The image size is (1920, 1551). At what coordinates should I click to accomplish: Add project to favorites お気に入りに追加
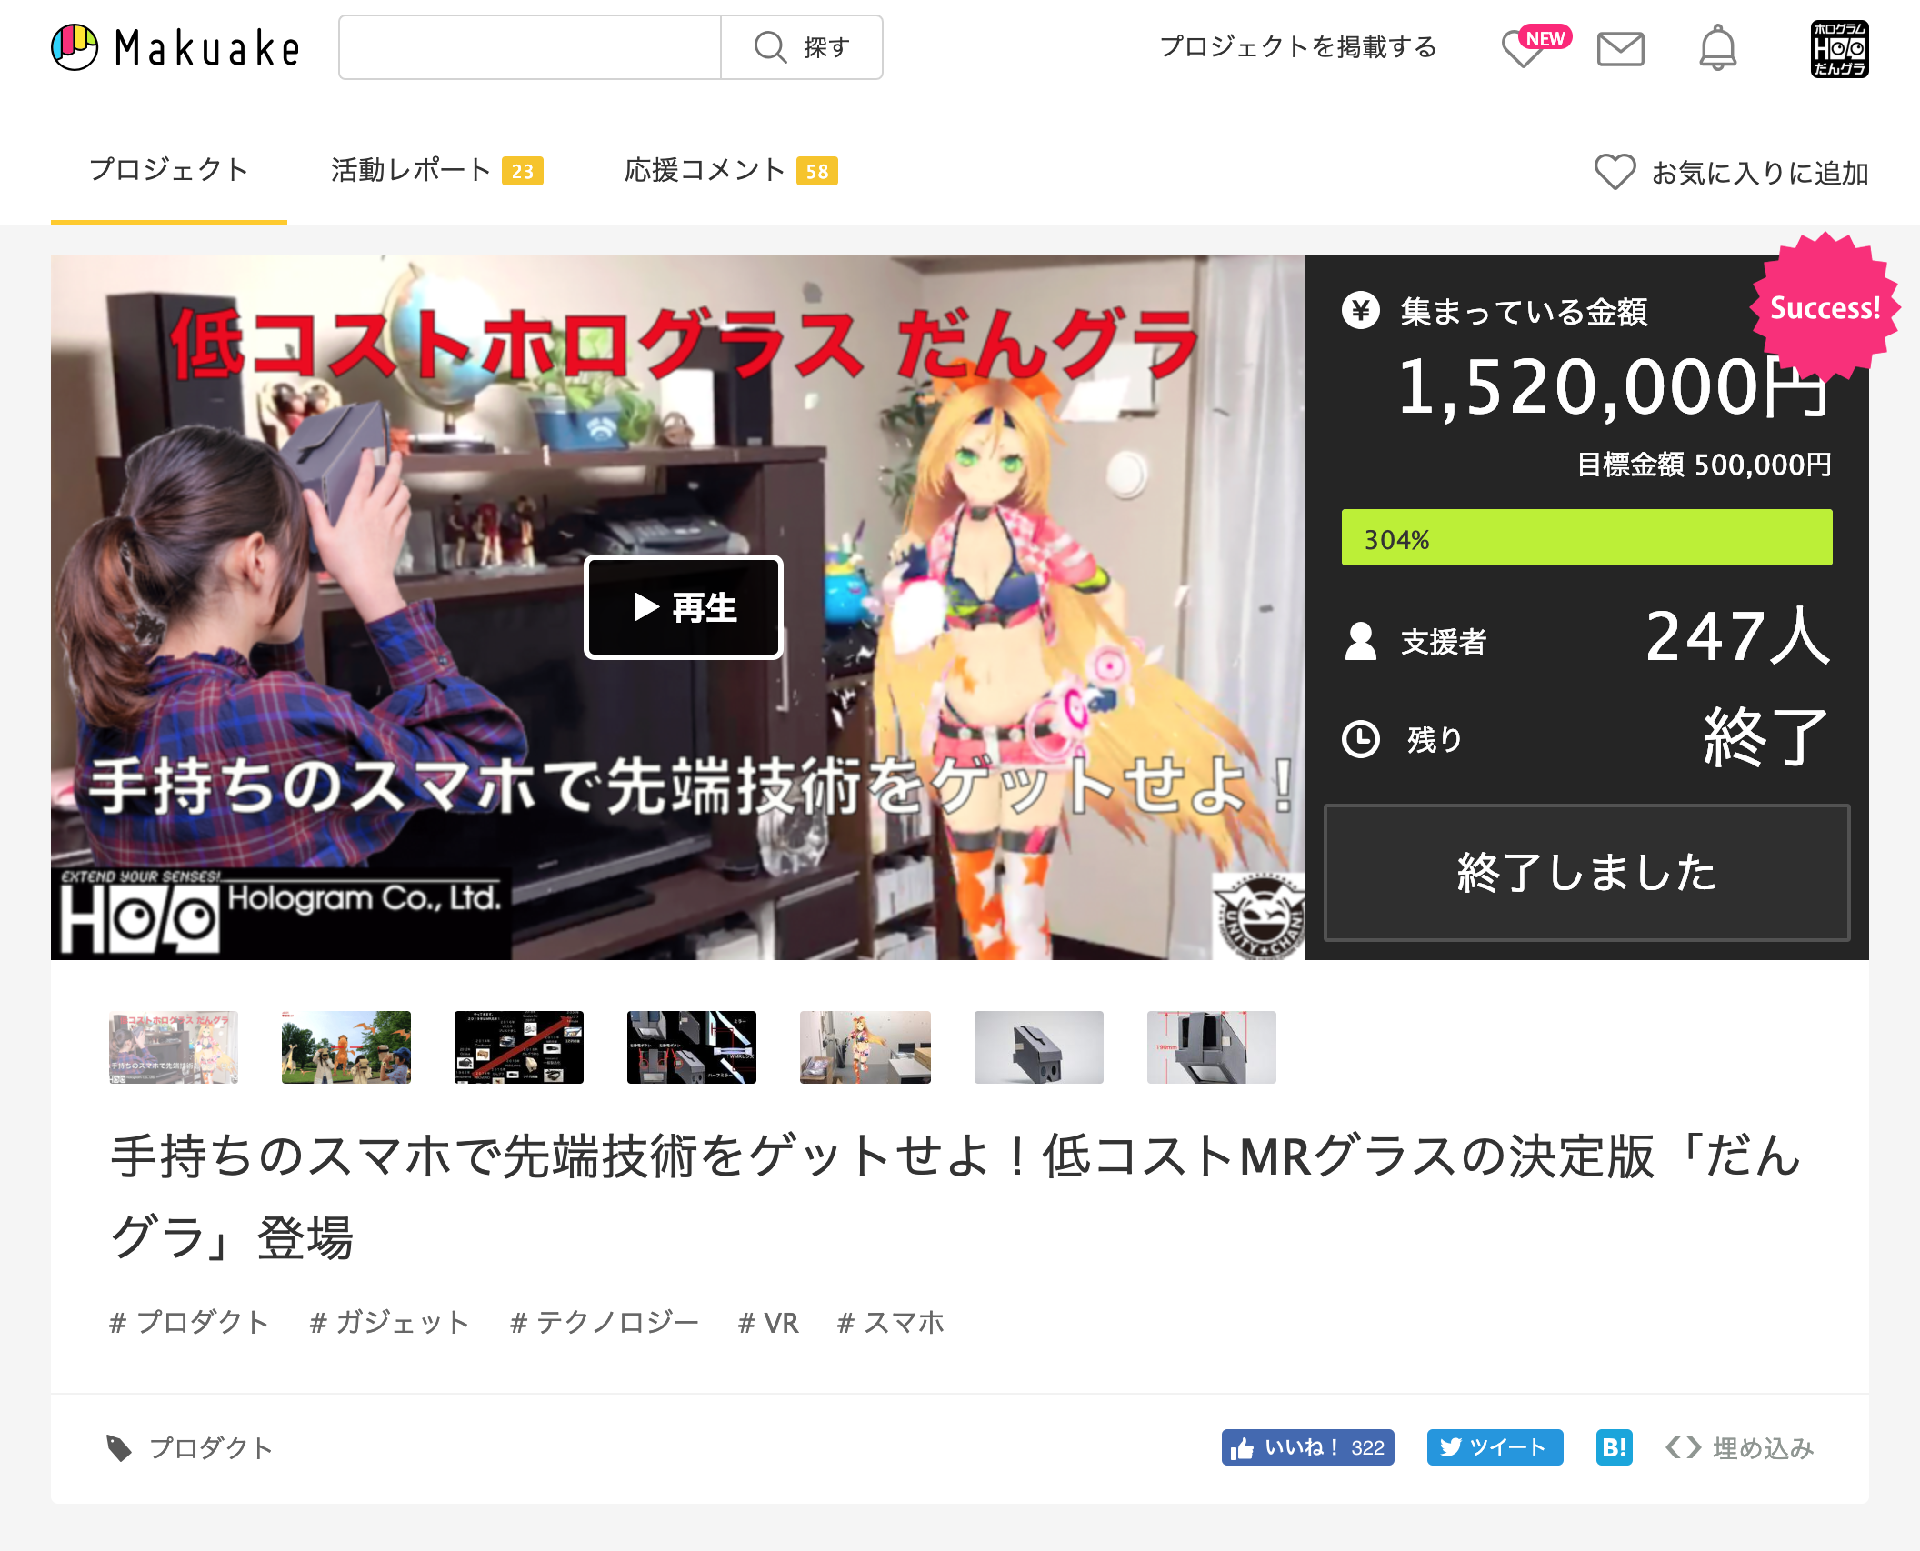click(1732, 172)
